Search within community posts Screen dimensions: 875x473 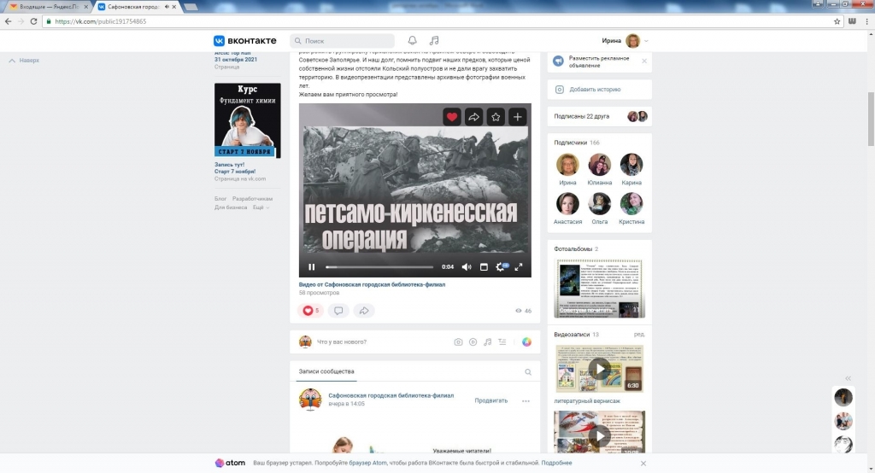coord(528,372)
